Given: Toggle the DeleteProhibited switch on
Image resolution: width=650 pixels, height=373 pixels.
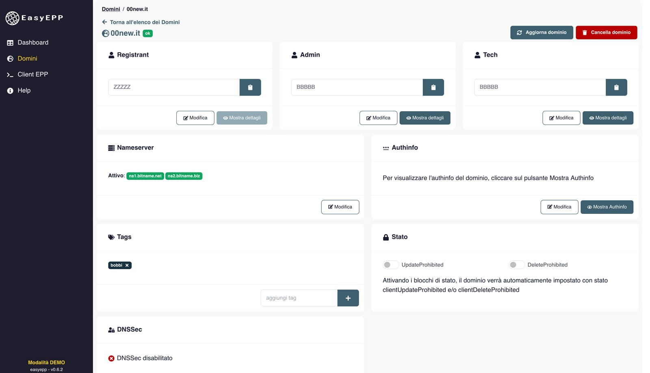Looking at the screenshot, I should point(516,265).
